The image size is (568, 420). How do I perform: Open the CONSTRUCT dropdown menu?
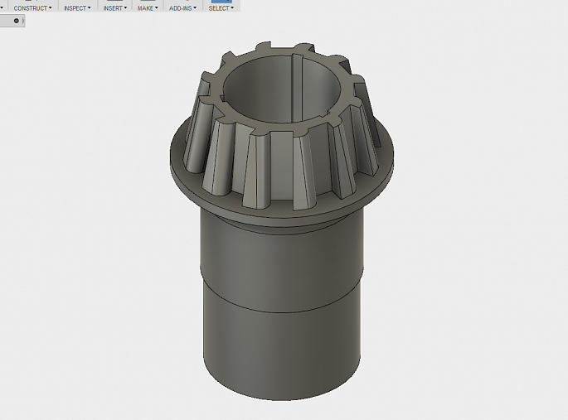pos(32,7)
